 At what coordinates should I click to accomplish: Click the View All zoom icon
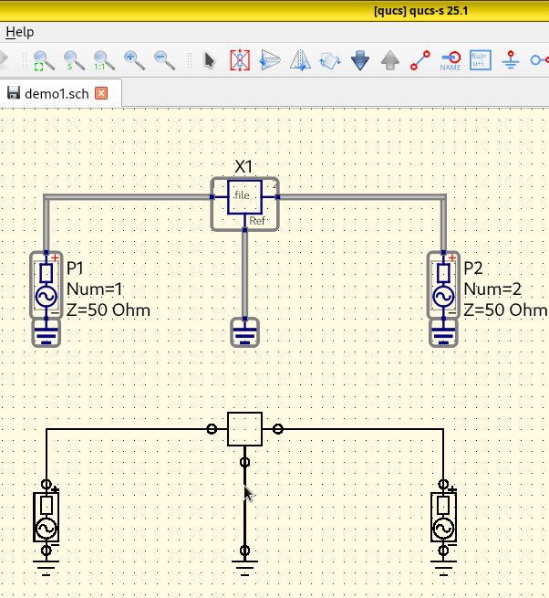pos(43,61)
